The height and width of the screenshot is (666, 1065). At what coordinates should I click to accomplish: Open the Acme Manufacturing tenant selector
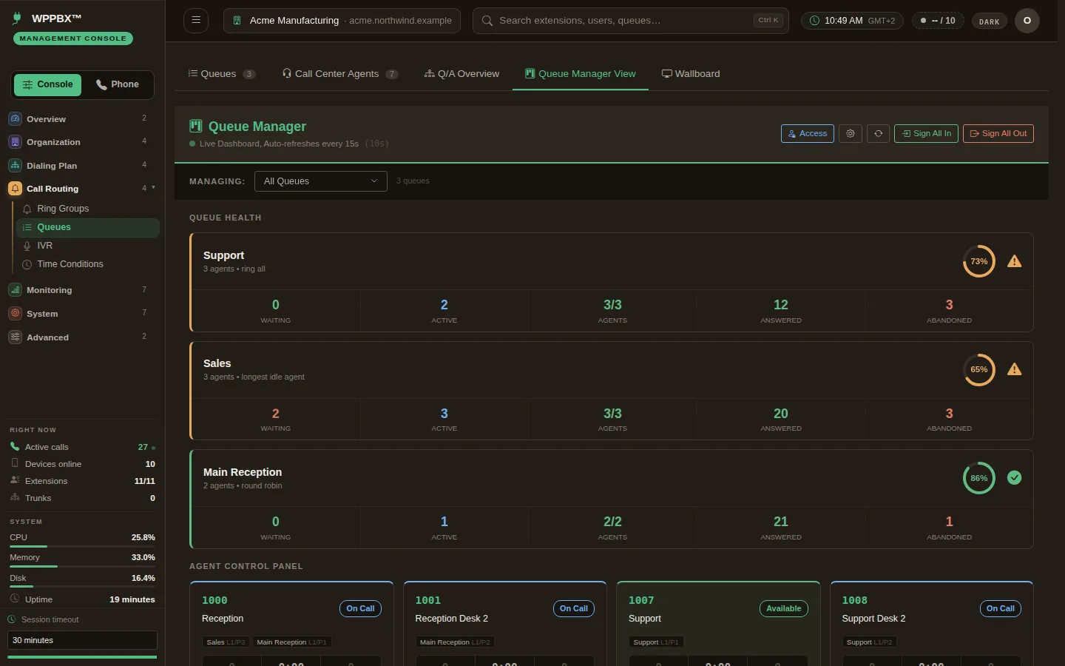pos(342,21)
